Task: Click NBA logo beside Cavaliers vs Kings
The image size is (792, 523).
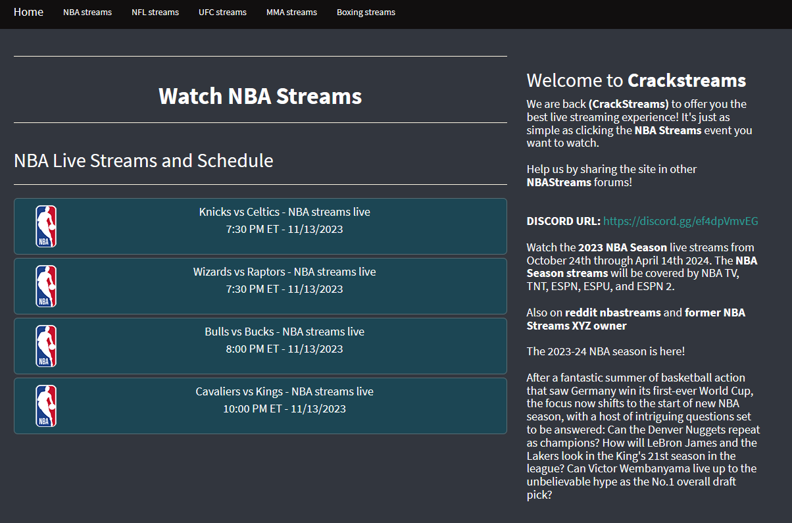Action: 46,406
